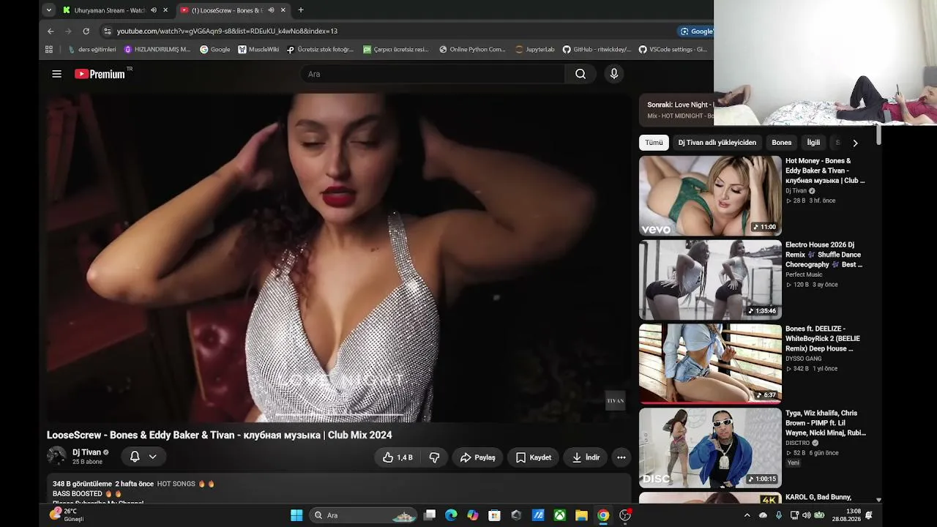Open the Electro House 2026 video thumbnail

pyautogui.click(x=710, y=280)
